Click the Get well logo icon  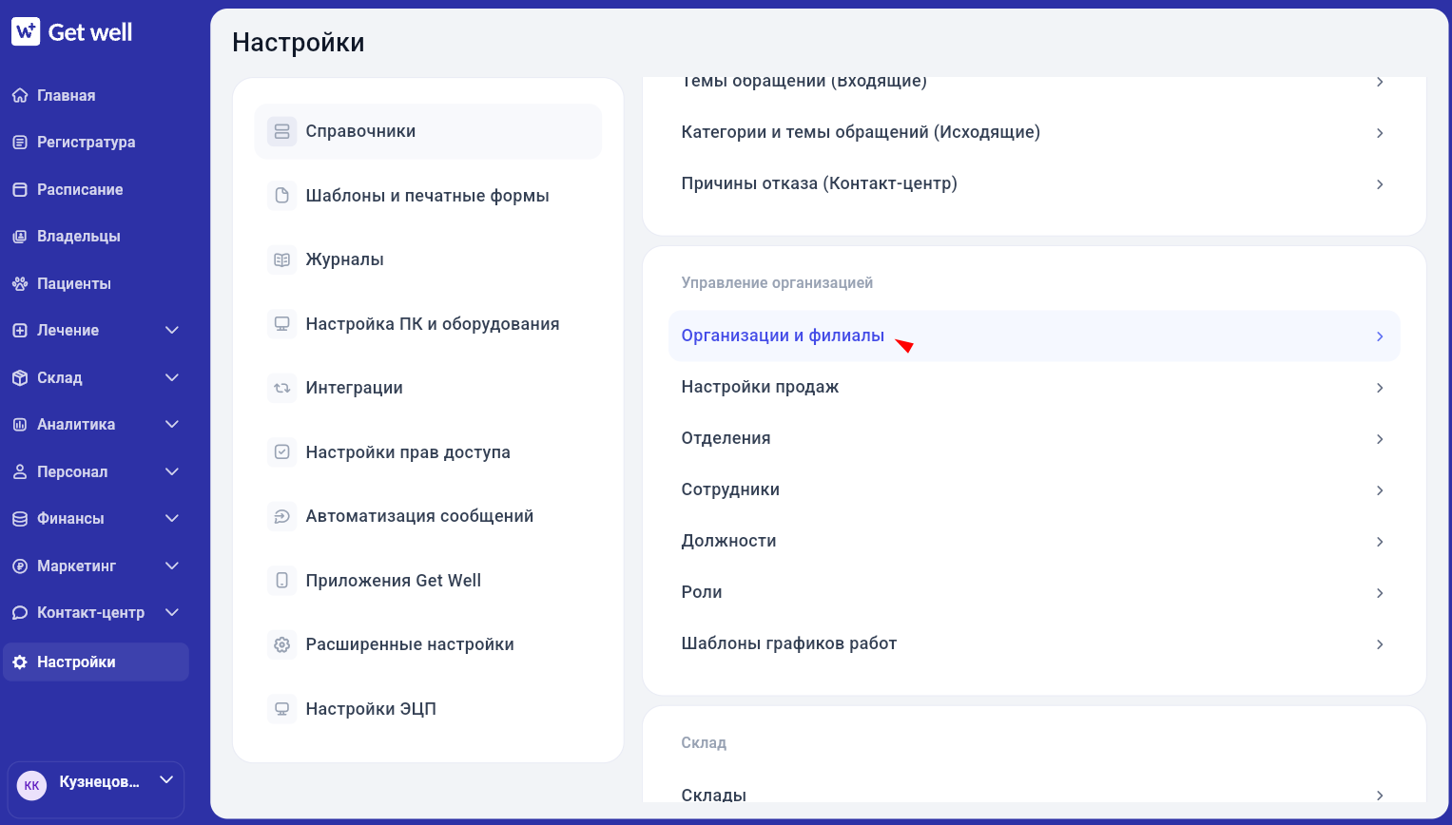26,31
